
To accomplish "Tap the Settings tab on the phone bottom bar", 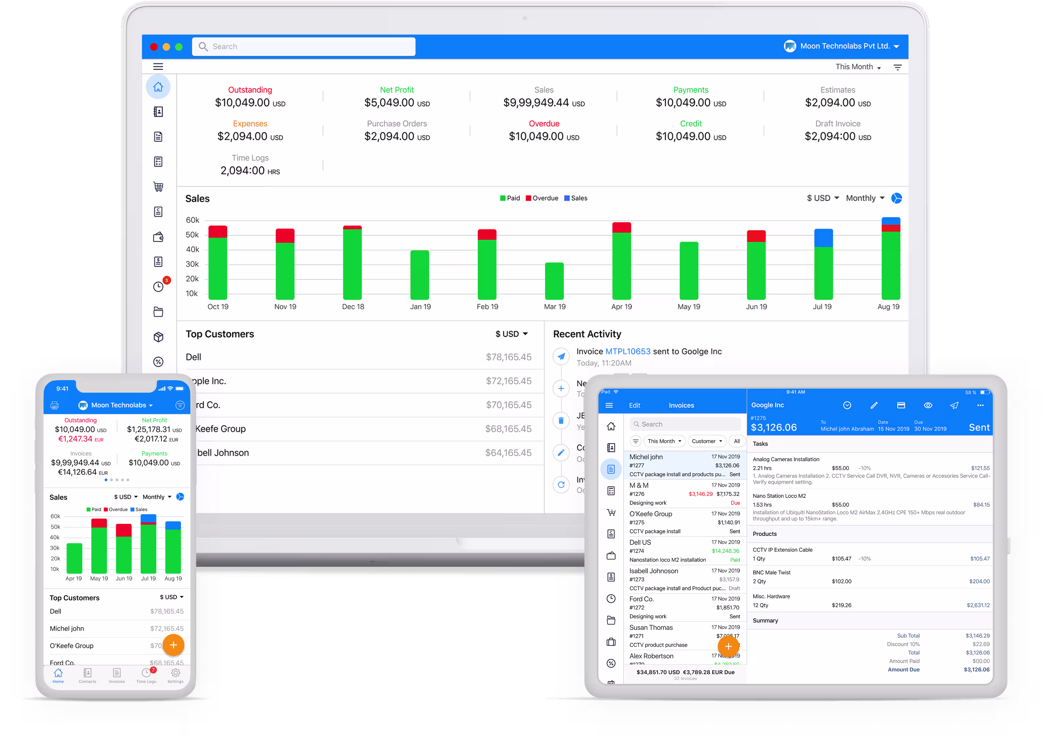I will tap(175, 676).
